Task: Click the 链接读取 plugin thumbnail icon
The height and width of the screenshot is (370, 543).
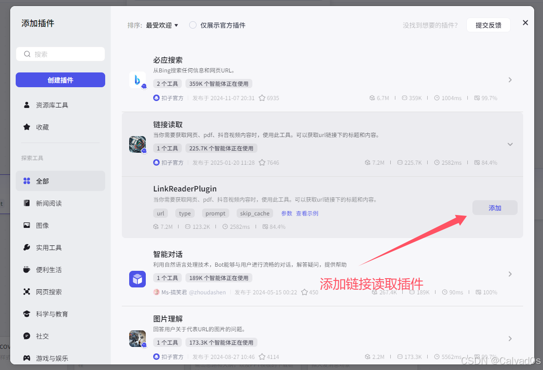Action: (x=137, y=144)
